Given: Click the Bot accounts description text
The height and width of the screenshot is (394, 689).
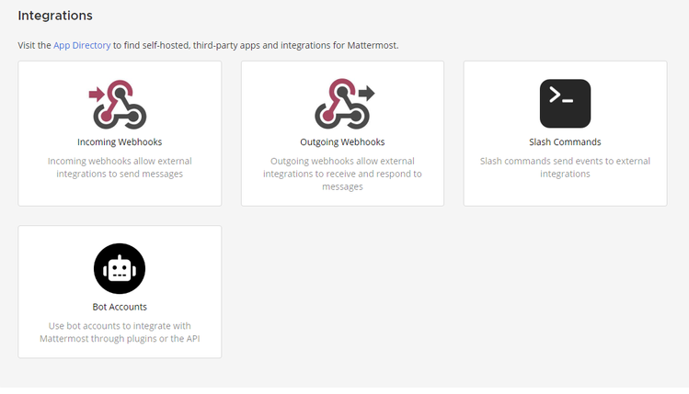Looking at the screenshot, I should [120, 332].
